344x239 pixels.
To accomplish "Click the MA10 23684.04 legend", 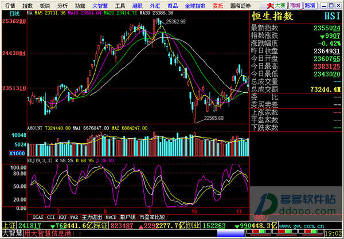I will 85,13.
